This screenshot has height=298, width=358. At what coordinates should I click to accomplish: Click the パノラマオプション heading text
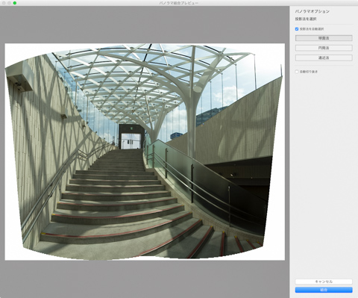pyautogui.click(x=313, y=11)
